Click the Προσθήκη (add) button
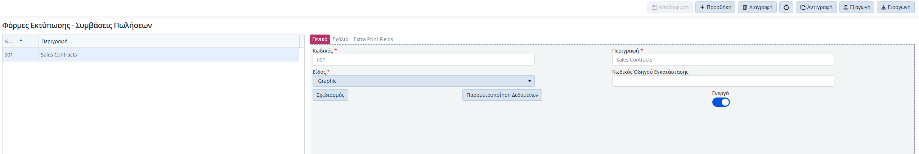 click(715, 7)
